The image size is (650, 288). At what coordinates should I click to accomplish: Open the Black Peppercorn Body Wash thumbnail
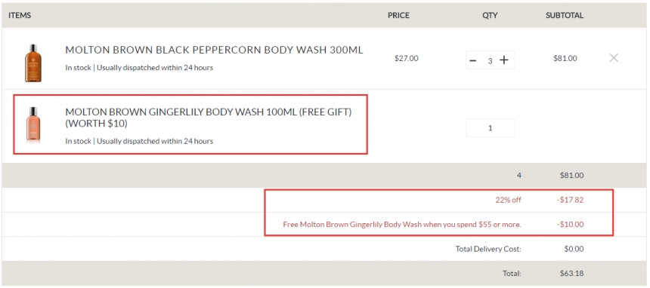click(33, 63)
